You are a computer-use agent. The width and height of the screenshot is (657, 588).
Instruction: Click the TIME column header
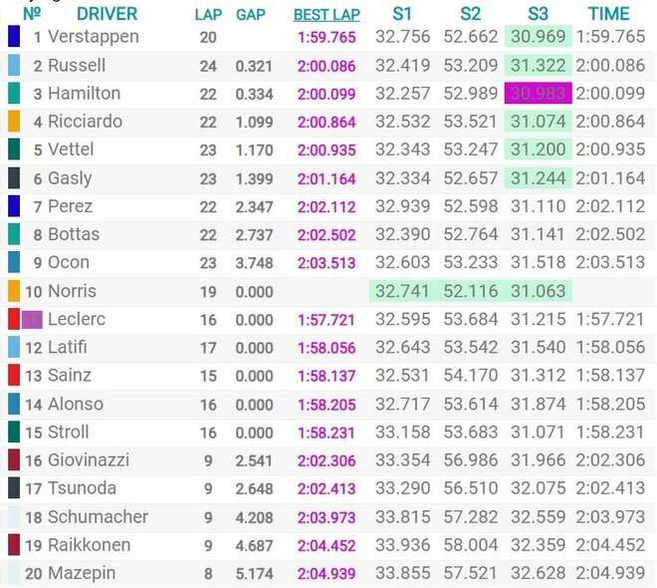click(608, 15)
